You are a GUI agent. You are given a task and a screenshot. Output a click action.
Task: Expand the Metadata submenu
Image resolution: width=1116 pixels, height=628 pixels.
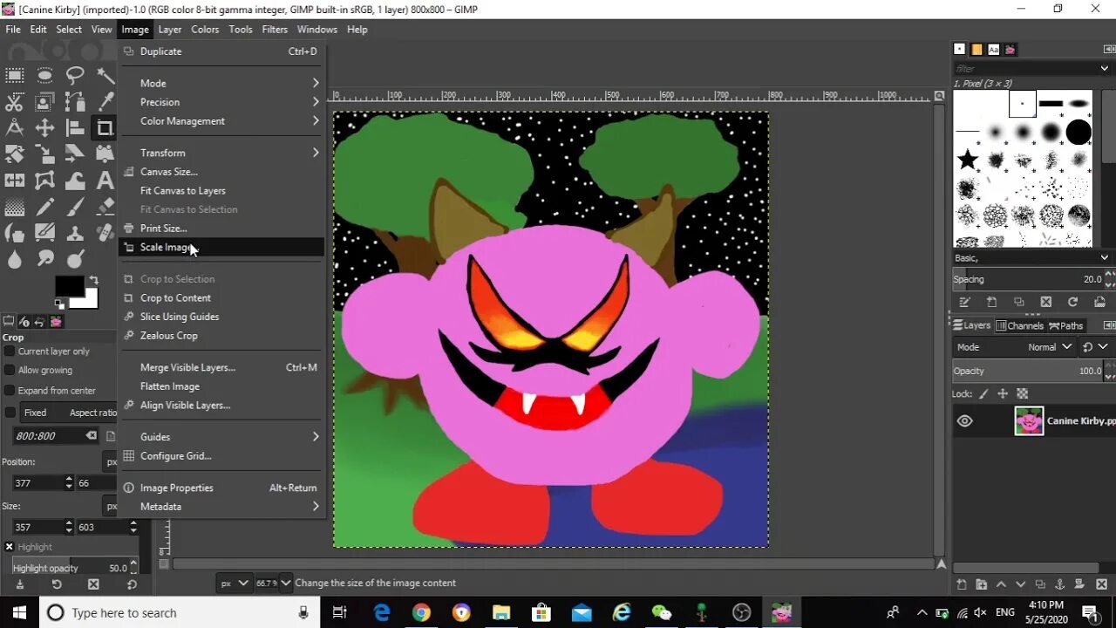point(222,507)
